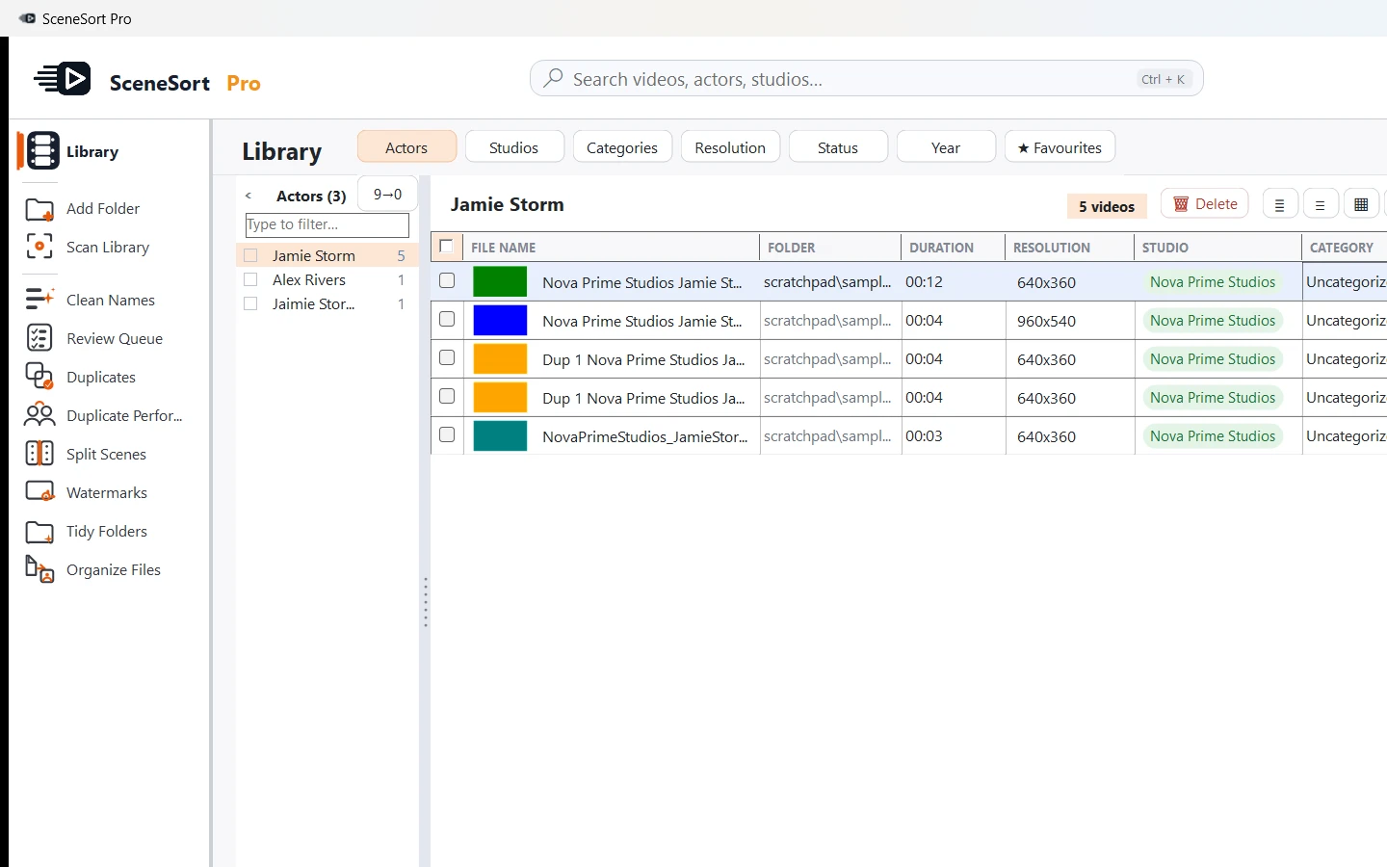The width and height of the screenshot is (1387, 867).
Task: Select the Studios filter tab
Action: (x=513, y=147)
